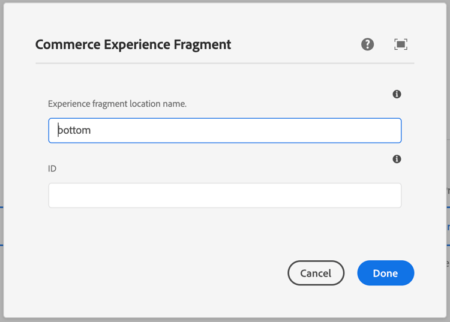Select the ID field label
This screenshot has width=450, height=322.
[52, 168]
